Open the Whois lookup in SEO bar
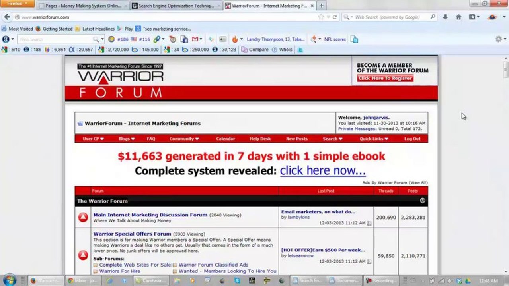The image size is (509, 286). [282, 50]
